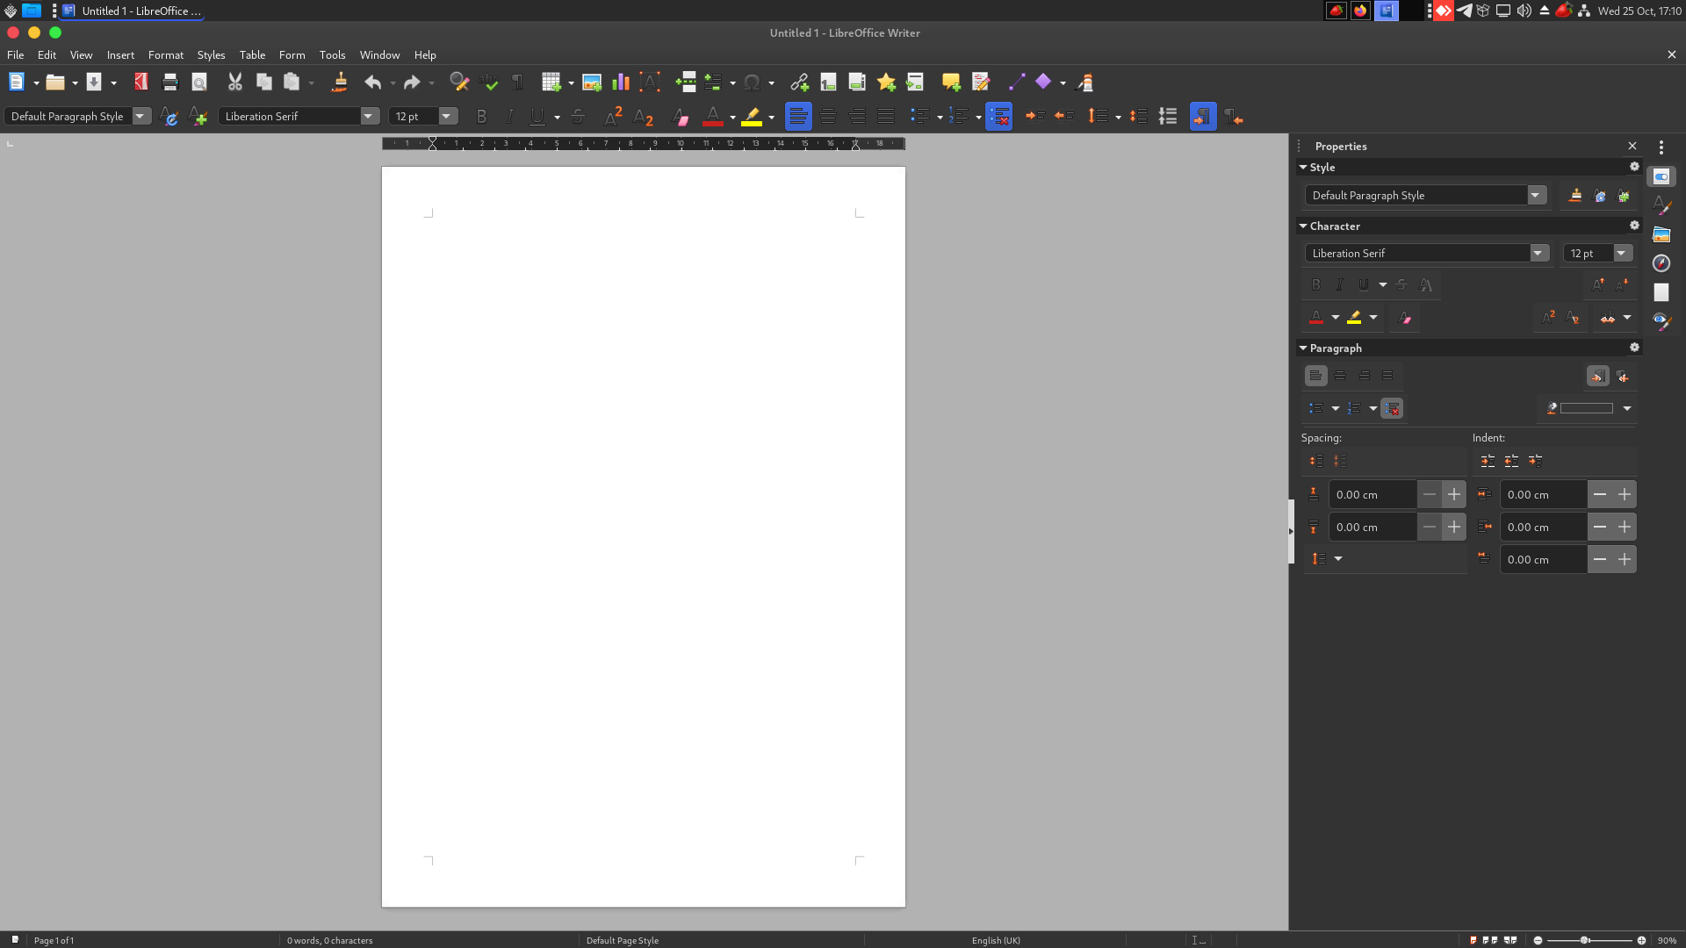Enable Align Center in toolbar
The width and height of the screenshot is (1686, 948).
(827, 116)
